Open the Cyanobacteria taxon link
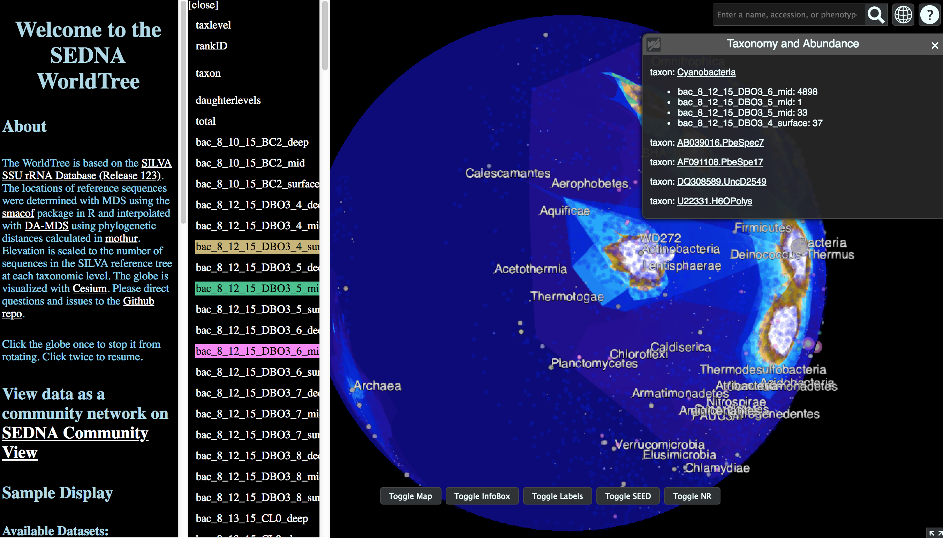This screenshot has width=943, height=538. [706, 72]
